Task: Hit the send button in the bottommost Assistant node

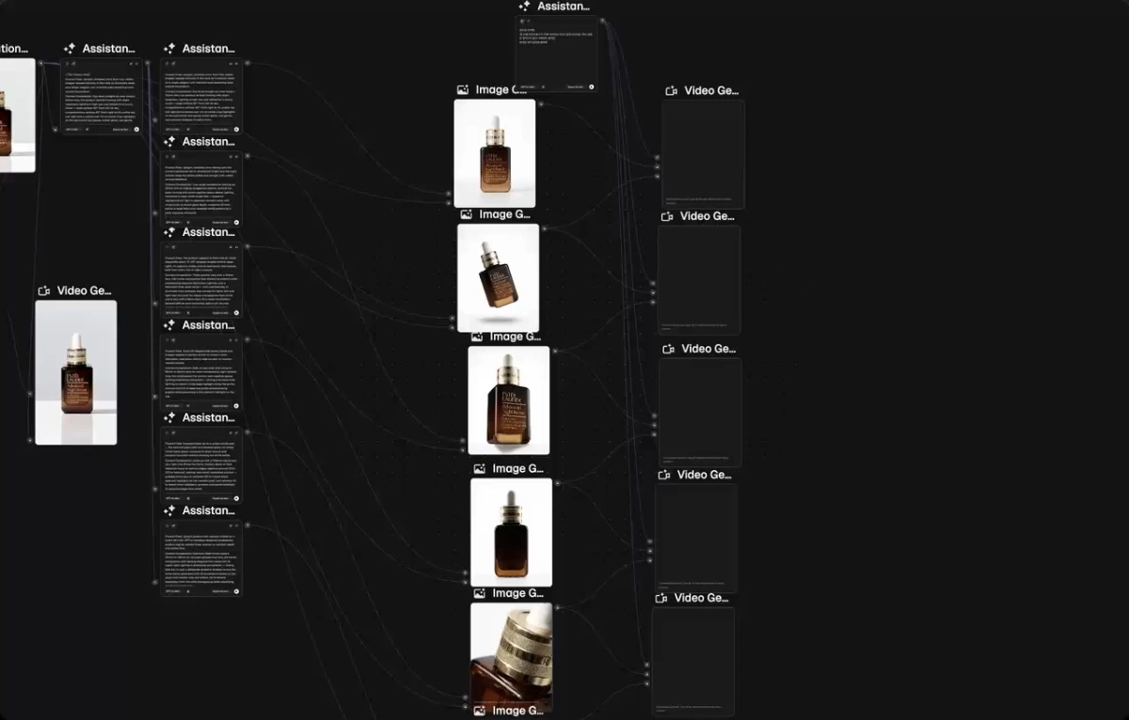Action: (236, 591)
